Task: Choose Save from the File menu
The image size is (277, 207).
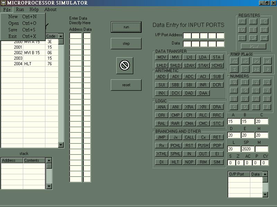Action: point(13,30)
